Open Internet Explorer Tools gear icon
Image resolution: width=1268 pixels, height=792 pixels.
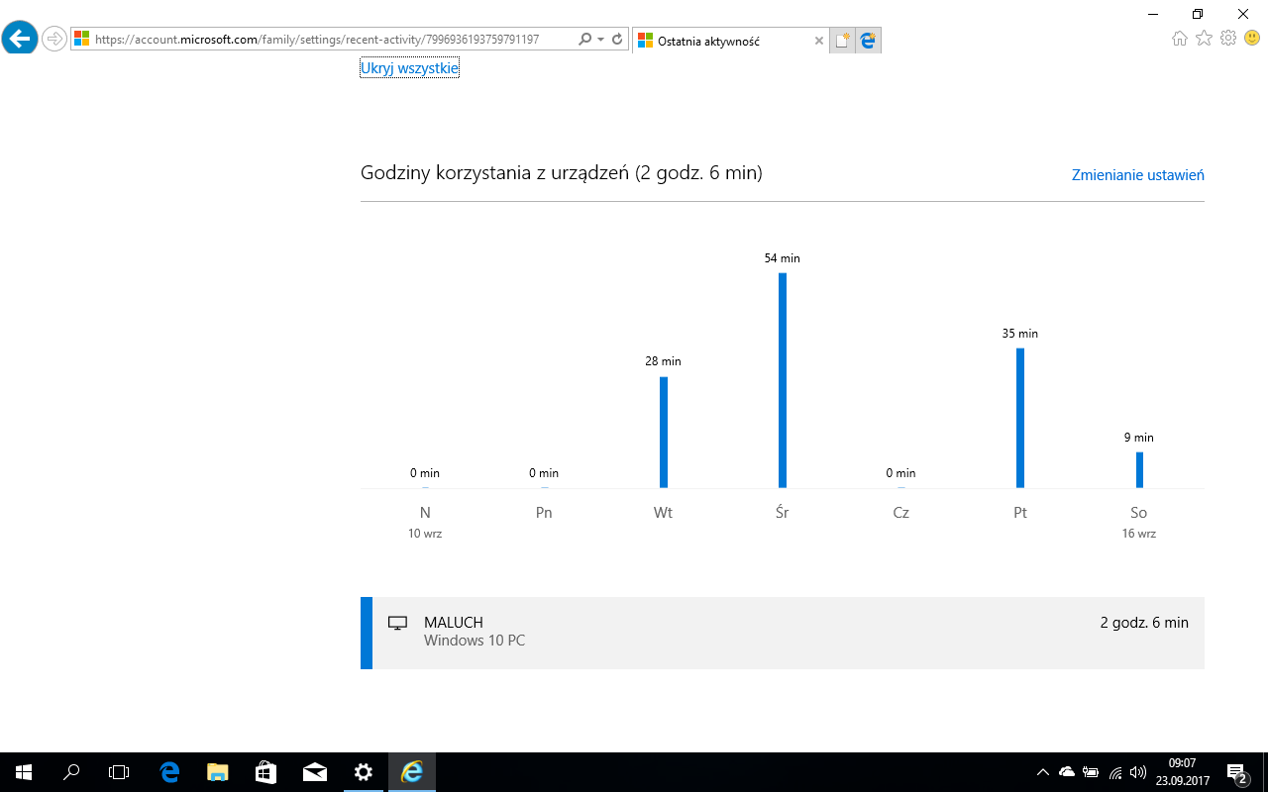pyautogui.click(x=1228, y=39)
